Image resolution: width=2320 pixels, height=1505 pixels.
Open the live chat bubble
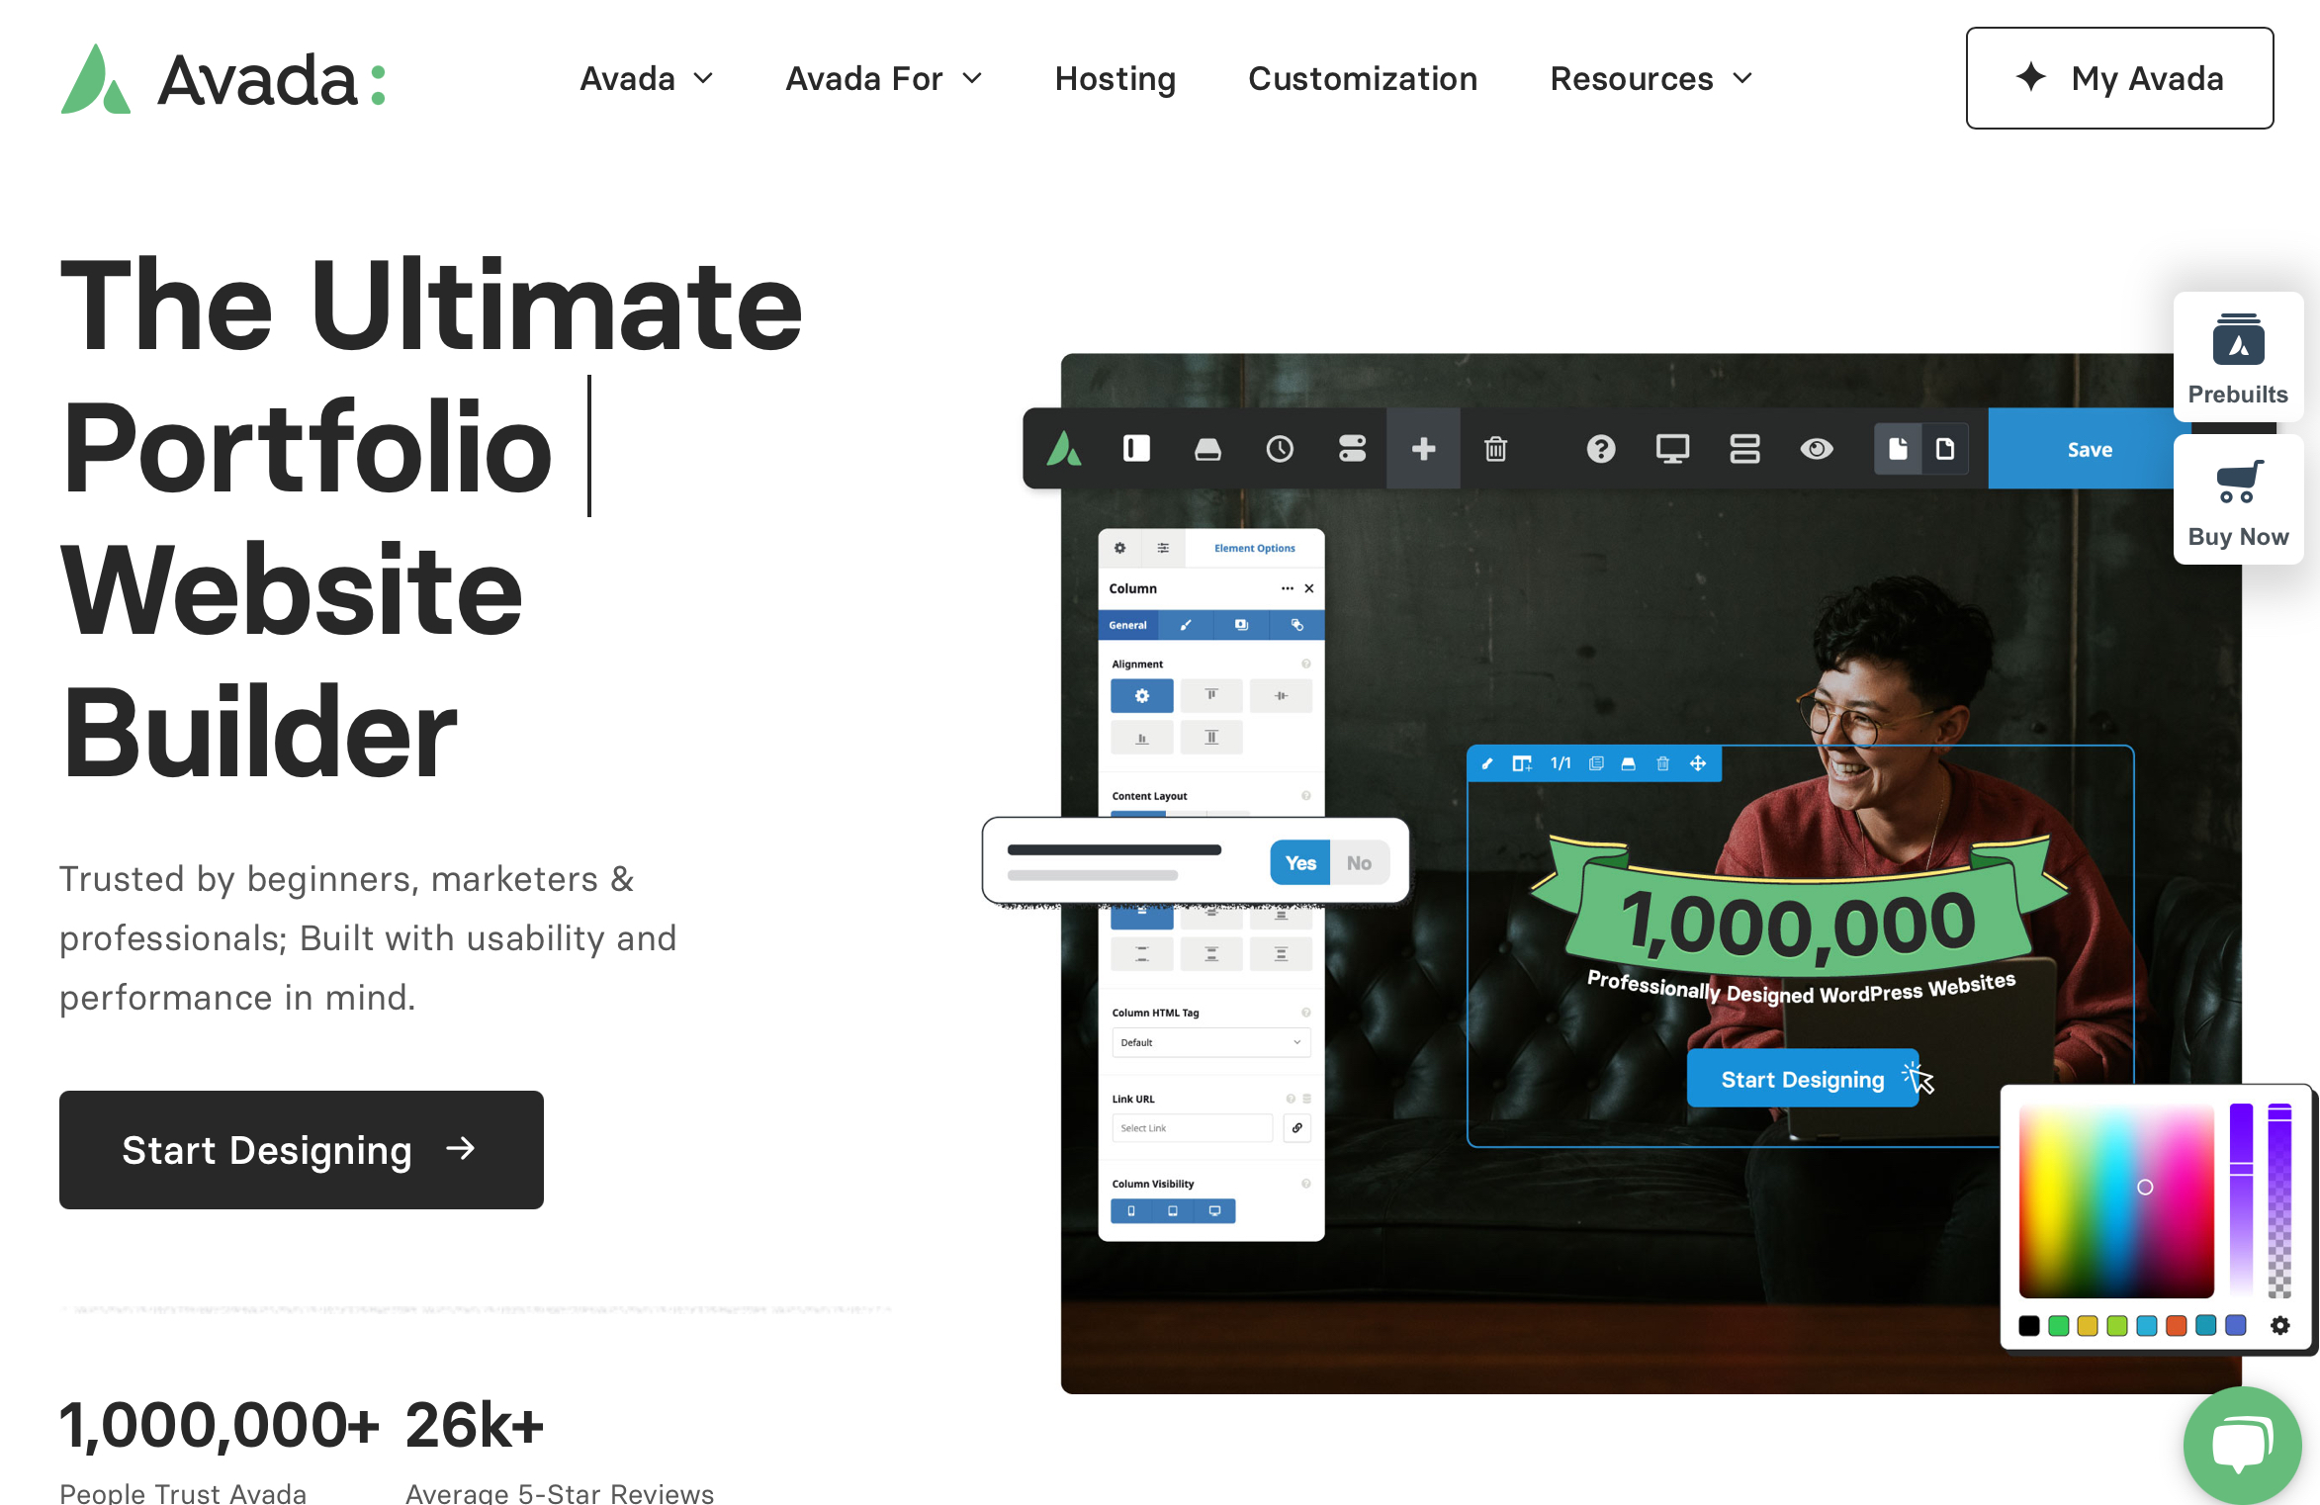[x=2242, y=1444]
